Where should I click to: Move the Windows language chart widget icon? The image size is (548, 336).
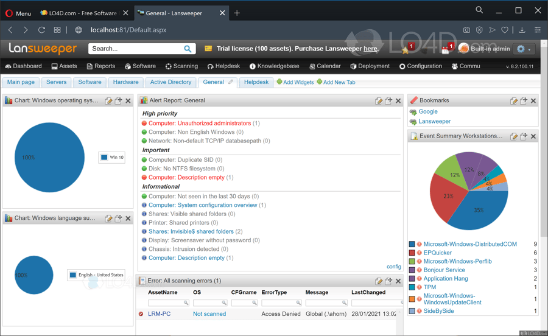(119, 219)
